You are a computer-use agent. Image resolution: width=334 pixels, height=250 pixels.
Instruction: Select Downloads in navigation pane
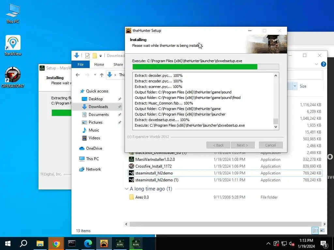98,107
